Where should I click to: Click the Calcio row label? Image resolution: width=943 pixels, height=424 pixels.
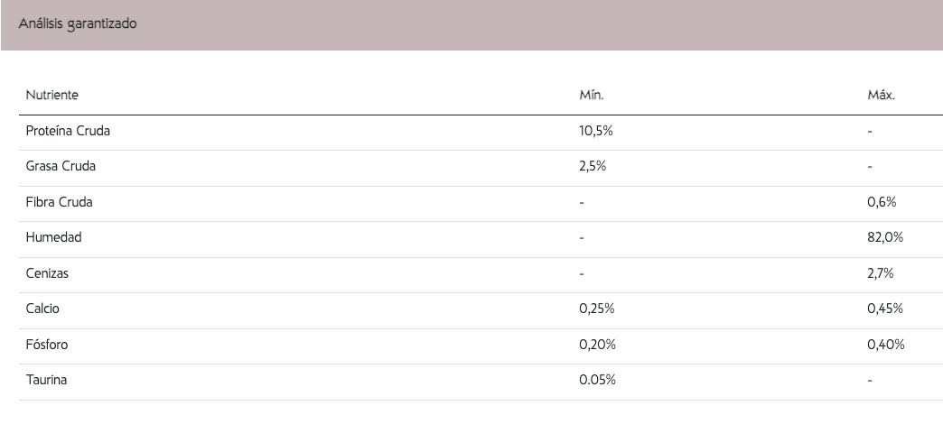pos(42,309)
